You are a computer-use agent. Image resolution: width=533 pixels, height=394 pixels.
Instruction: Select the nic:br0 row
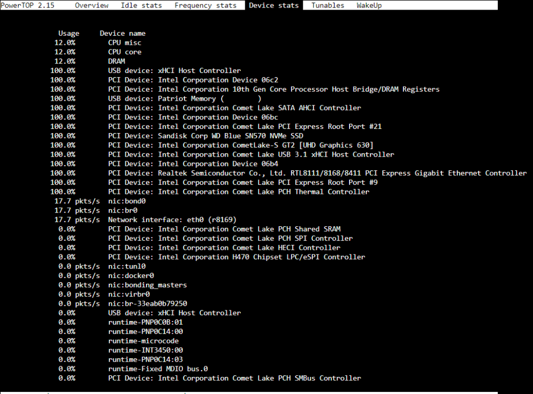pos(96,210)
